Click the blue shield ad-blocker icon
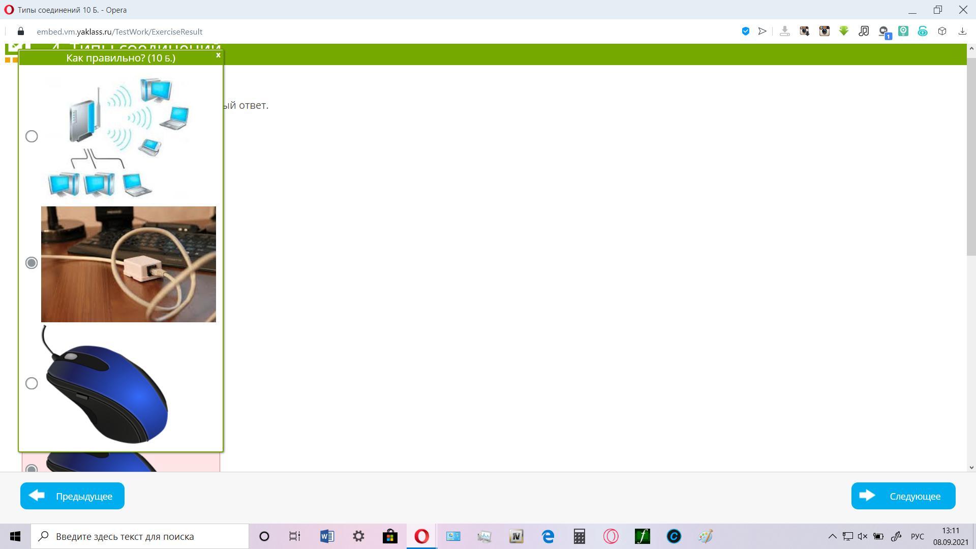Image resolution: width=976 pixels, height=549 pixels. tap(745, 32)
